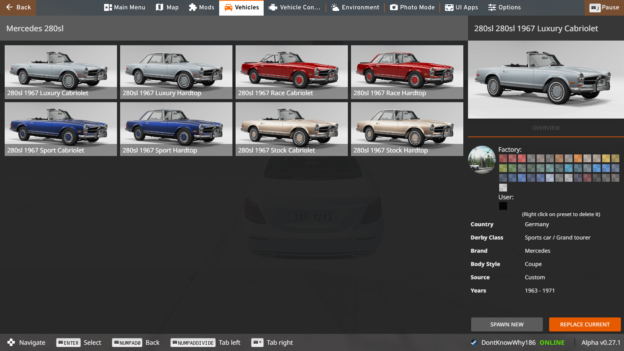Viewport: 624px width, 351px height.
Task: Click the Years value "1963 - 1971"
Action: pos(540,291)
